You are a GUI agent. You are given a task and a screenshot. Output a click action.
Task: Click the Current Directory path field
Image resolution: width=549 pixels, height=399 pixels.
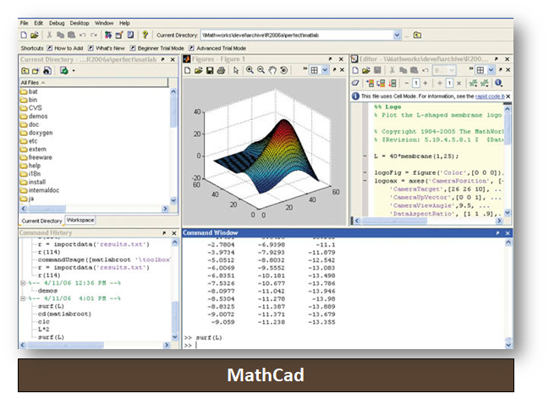point(298,35)
